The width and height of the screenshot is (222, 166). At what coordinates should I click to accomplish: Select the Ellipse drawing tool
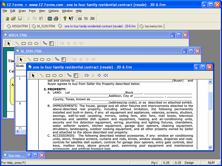coord(60,75)
